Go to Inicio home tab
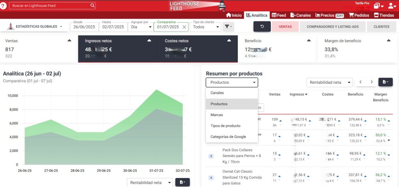Screen dimensions: 399x187 234,15
